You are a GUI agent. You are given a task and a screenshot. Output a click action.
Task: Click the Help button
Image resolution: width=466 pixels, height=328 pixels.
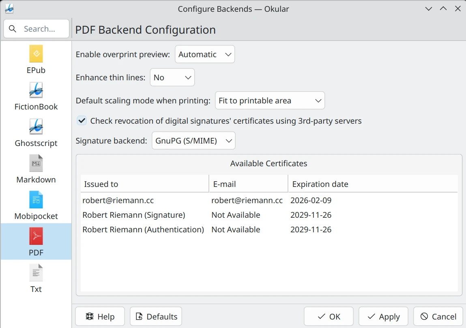point(100,317)
